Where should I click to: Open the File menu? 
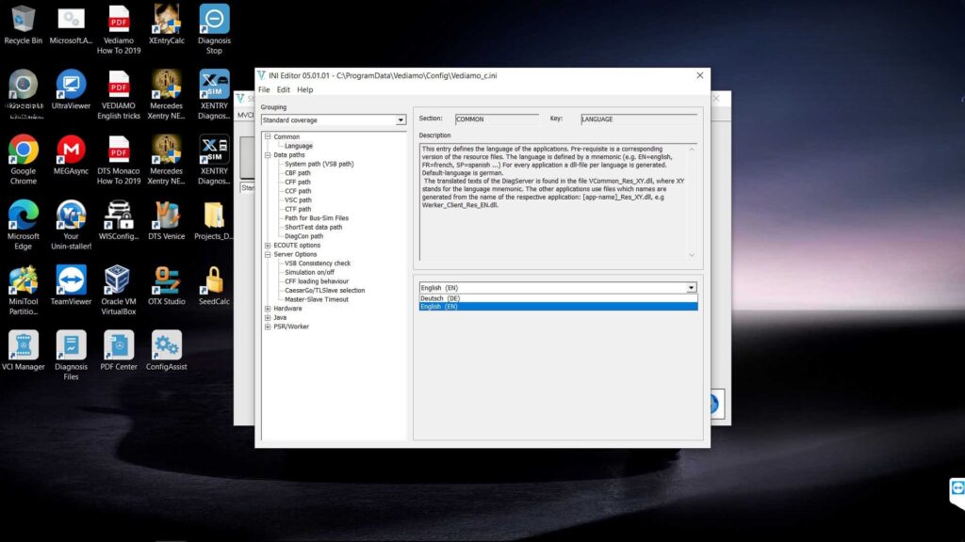(264, 89)
